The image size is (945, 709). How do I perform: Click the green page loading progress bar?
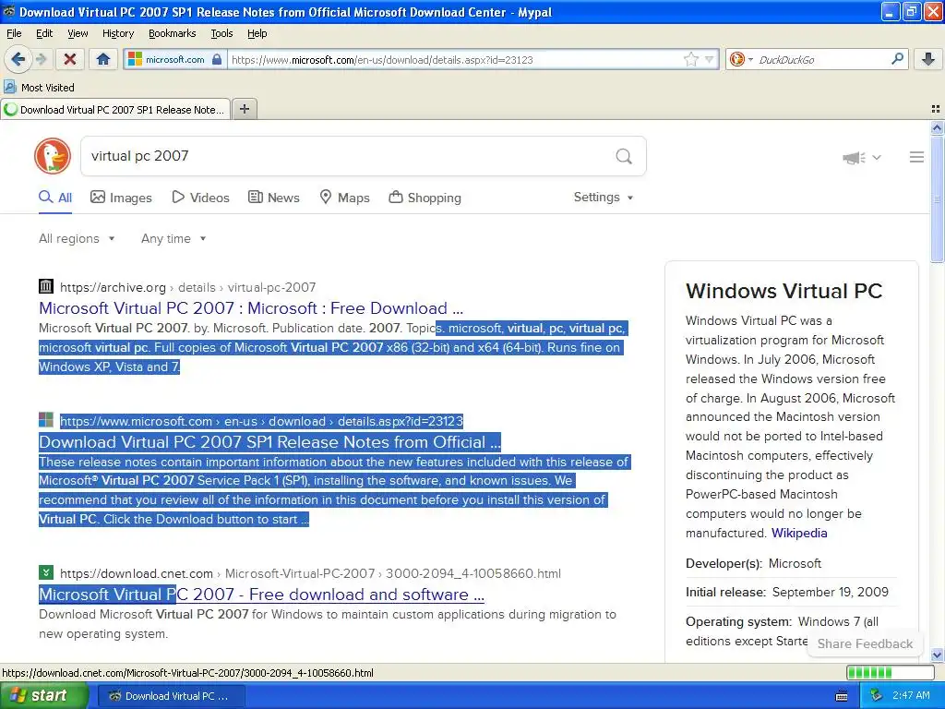[890, 672]
